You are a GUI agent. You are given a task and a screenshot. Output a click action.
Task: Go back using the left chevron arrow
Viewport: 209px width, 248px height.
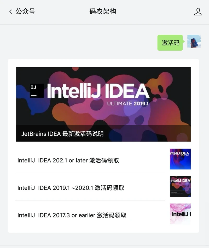click(10, 12)
